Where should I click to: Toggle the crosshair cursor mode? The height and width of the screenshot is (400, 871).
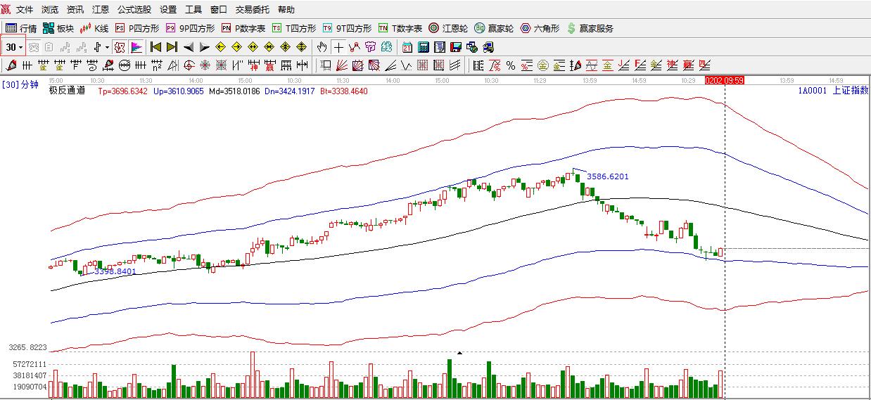[x=338, y=47]
